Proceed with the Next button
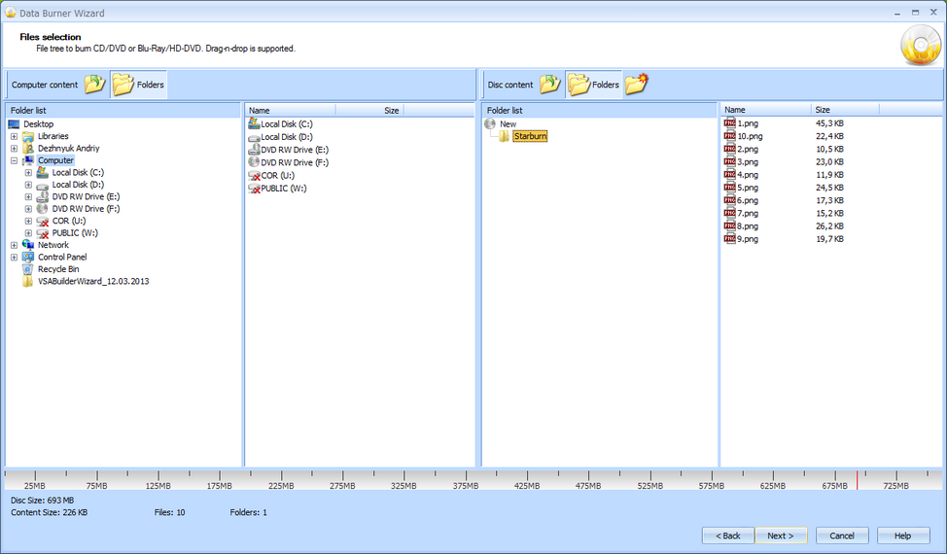Screen dimensions: 947x554 click(x=781, y=536)
